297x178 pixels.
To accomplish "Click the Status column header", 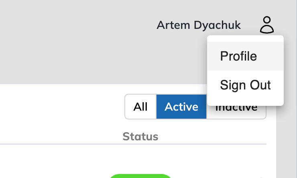I will click(140, 137).
